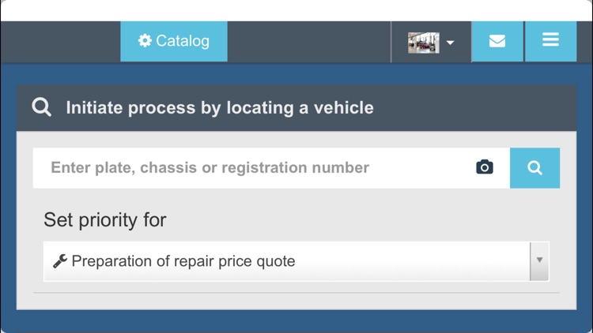Click the priority dropdown's down arrow
The width and height of the screenshot is (593, 333).
point(539,261)
